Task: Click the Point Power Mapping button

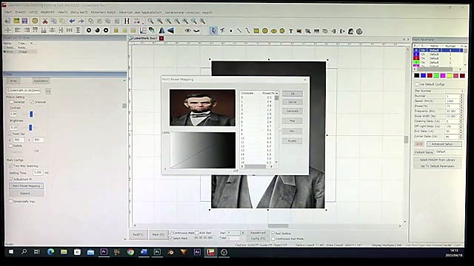Action: click(x=27, y=185)
